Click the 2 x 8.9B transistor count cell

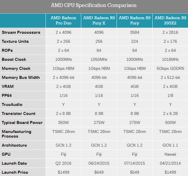tap(64, 113)
